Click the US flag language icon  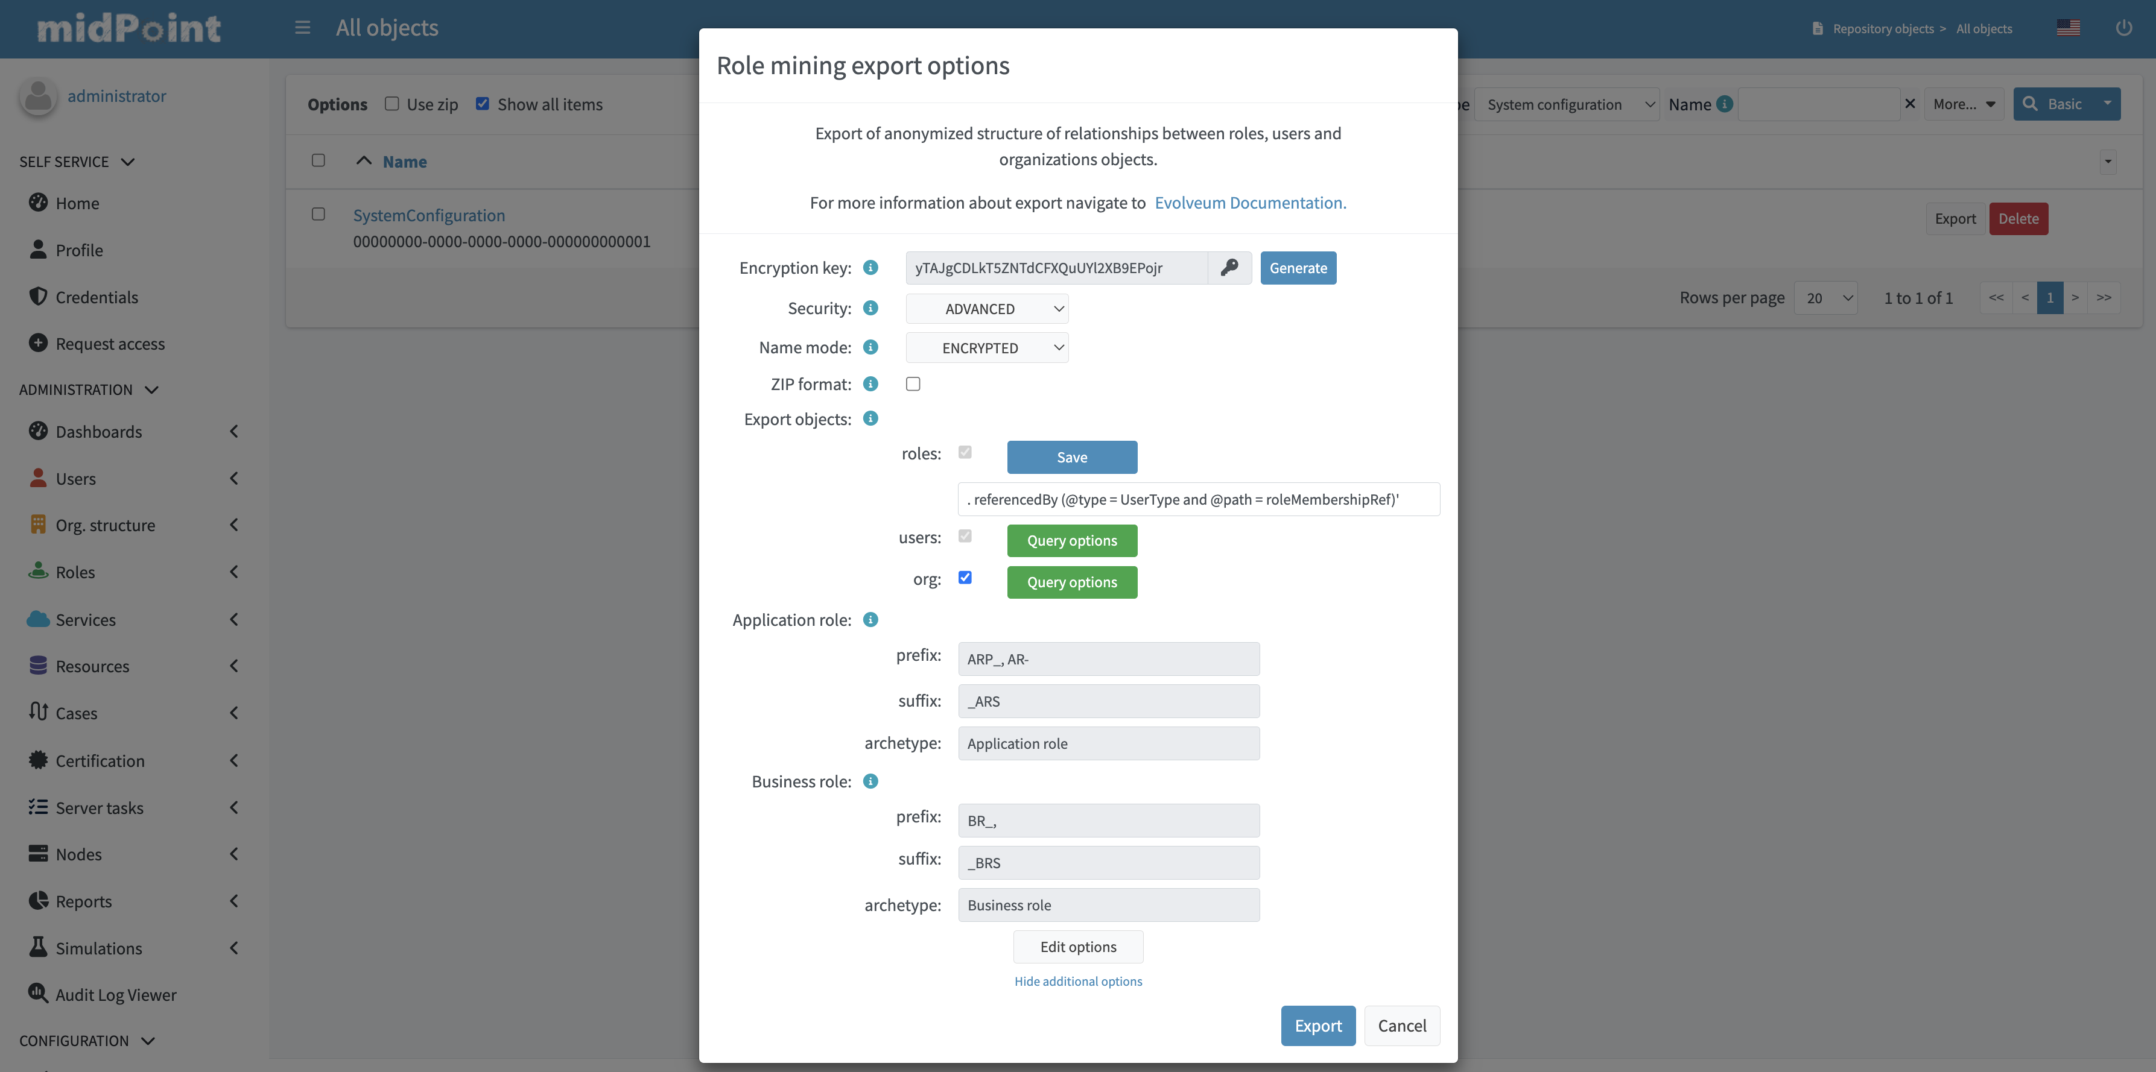point(2067,28)
